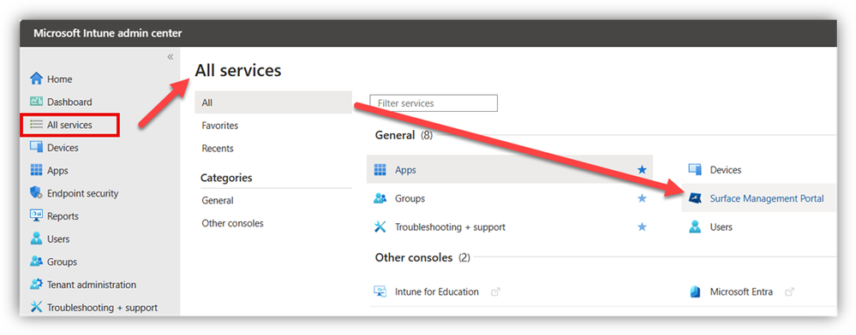Open the Apps service link
Viewport: 856px width, 335px height.
405,170
